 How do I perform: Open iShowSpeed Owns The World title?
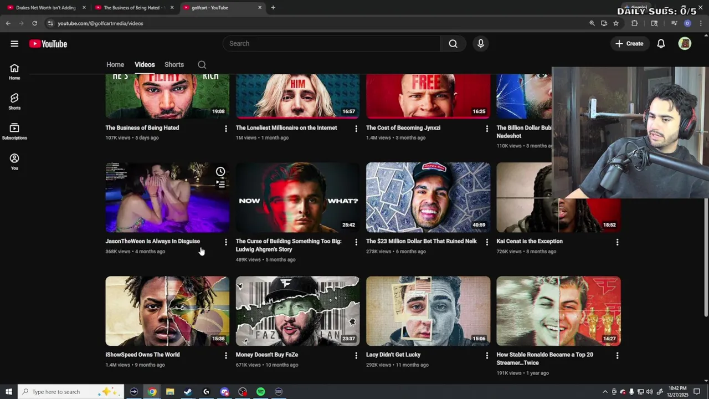(x=142, y=355)
